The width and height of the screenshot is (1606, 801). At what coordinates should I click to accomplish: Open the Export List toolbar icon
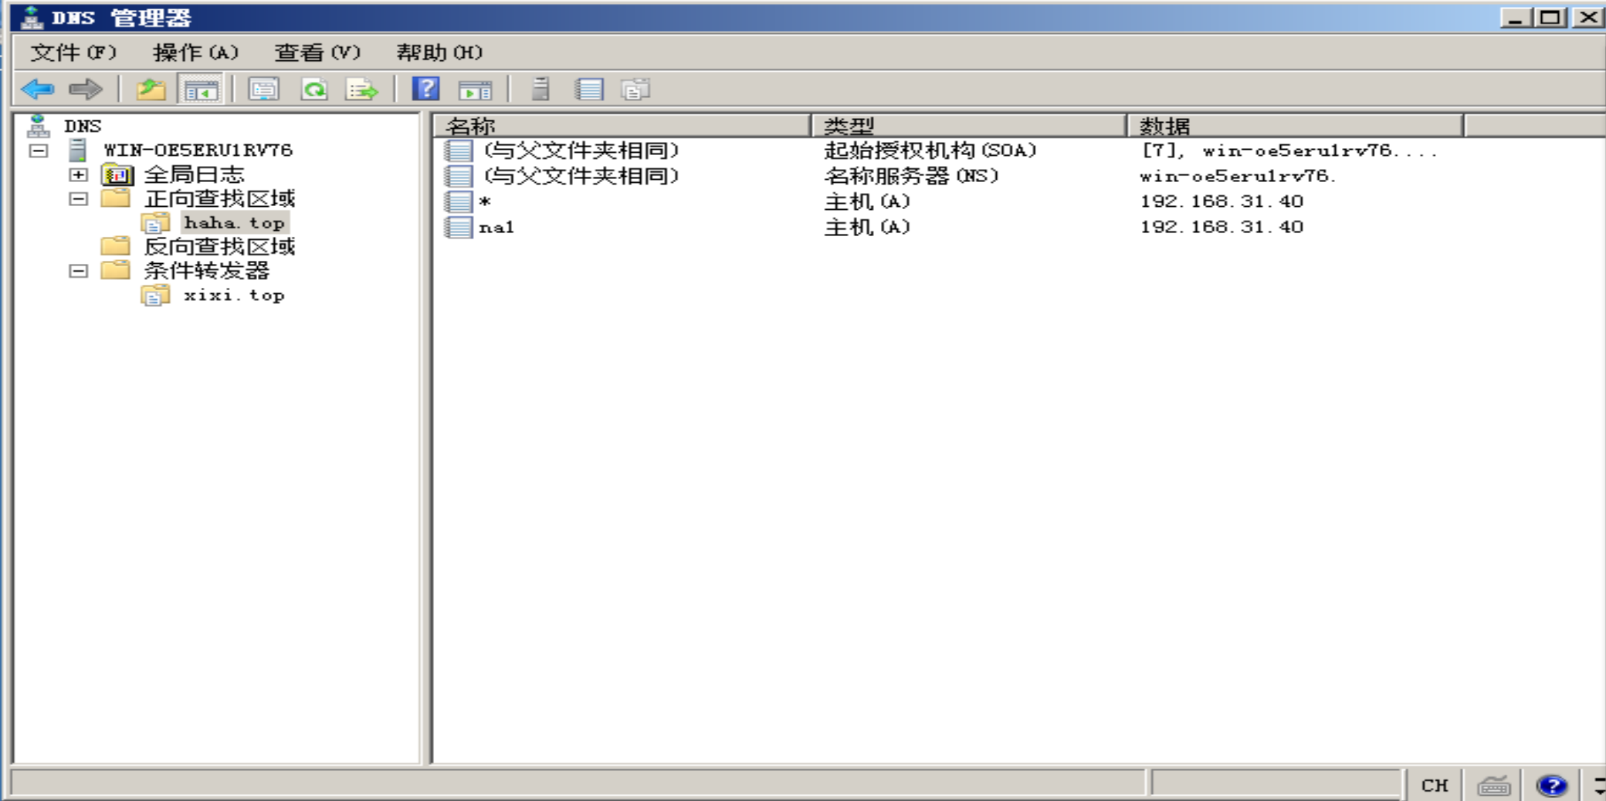[x=363, y=88]
